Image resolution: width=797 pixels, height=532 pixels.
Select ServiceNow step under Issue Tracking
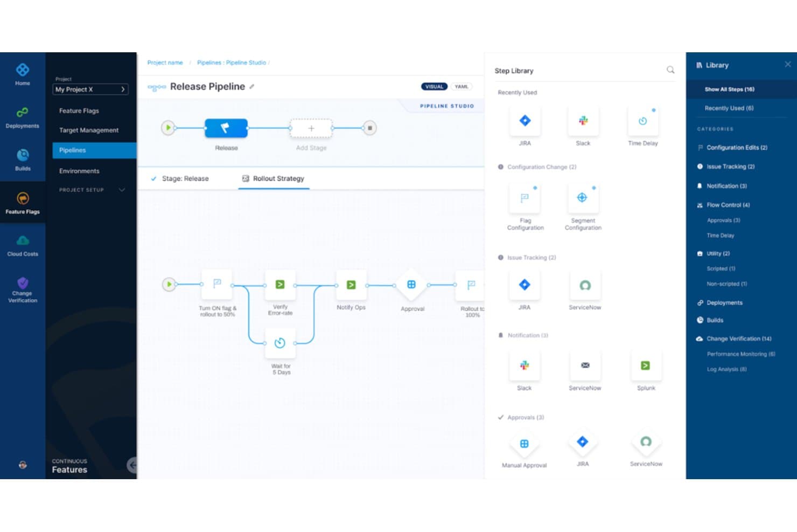click(585, 285)
